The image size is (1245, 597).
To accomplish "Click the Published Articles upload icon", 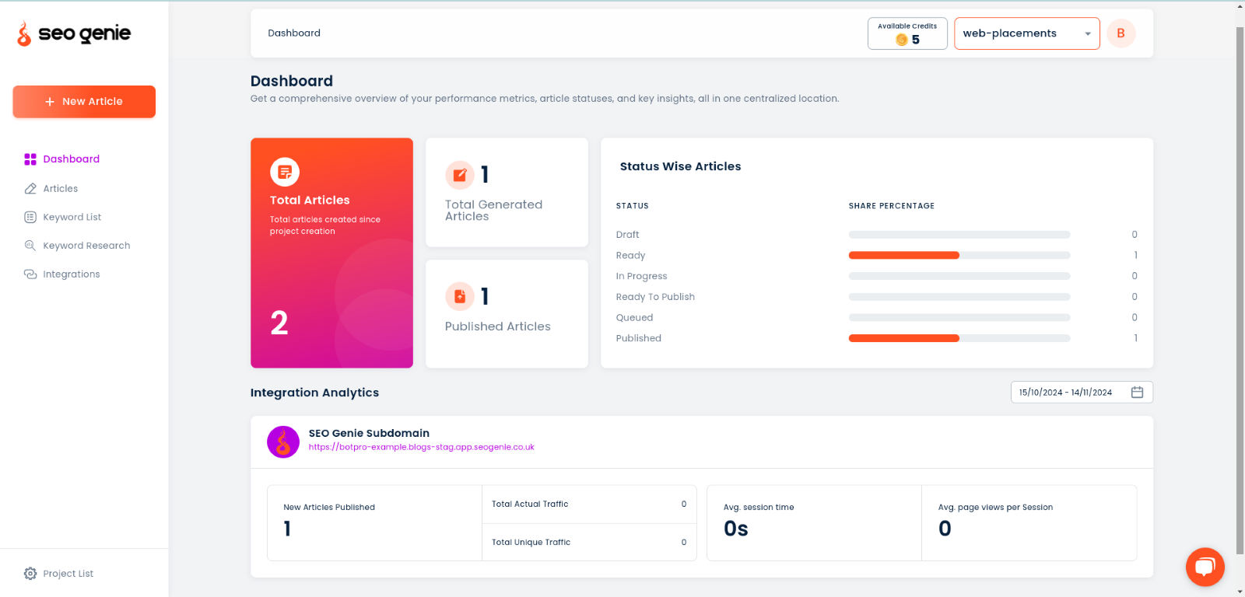I will pyautogui.click(x=460, y=296).
